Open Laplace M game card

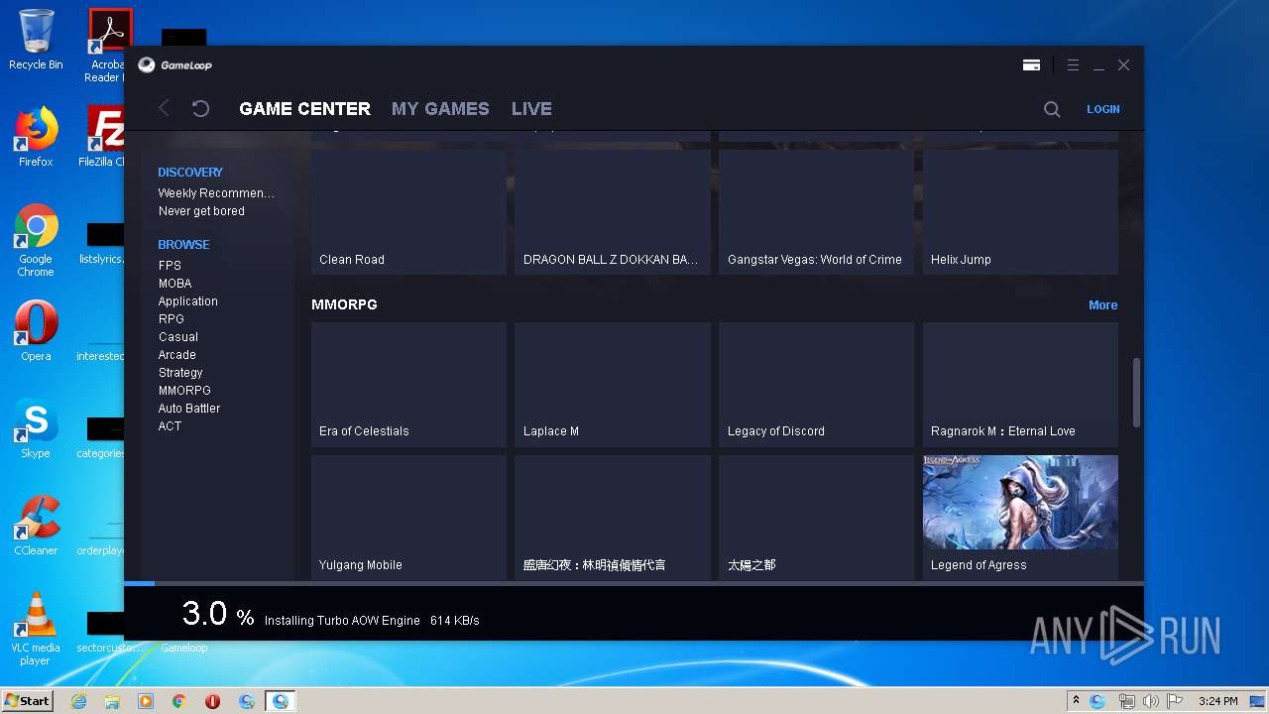612,385
